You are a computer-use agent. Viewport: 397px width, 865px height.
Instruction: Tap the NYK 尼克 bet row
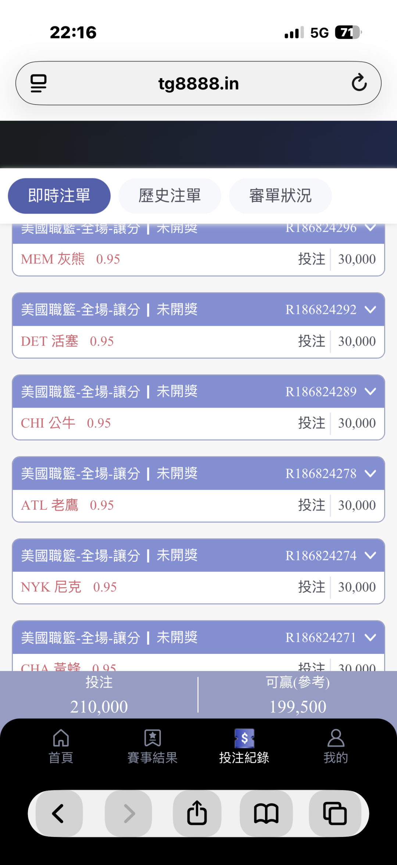(198, 587)
